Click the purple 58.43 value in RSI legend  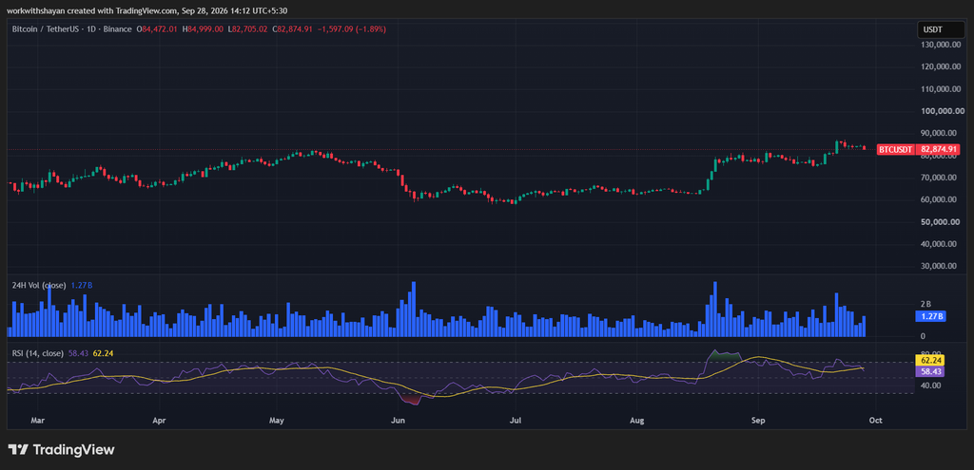(78, 353)
